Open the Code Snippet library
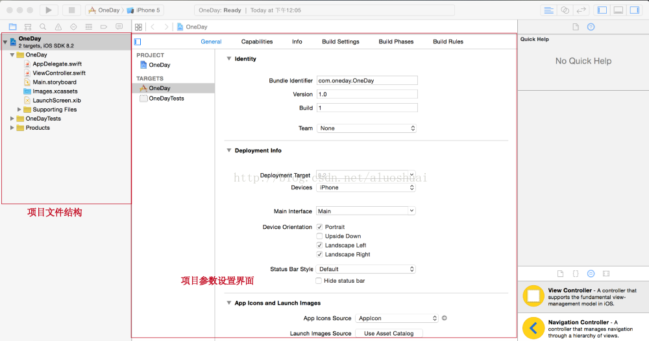 (576, 274)
